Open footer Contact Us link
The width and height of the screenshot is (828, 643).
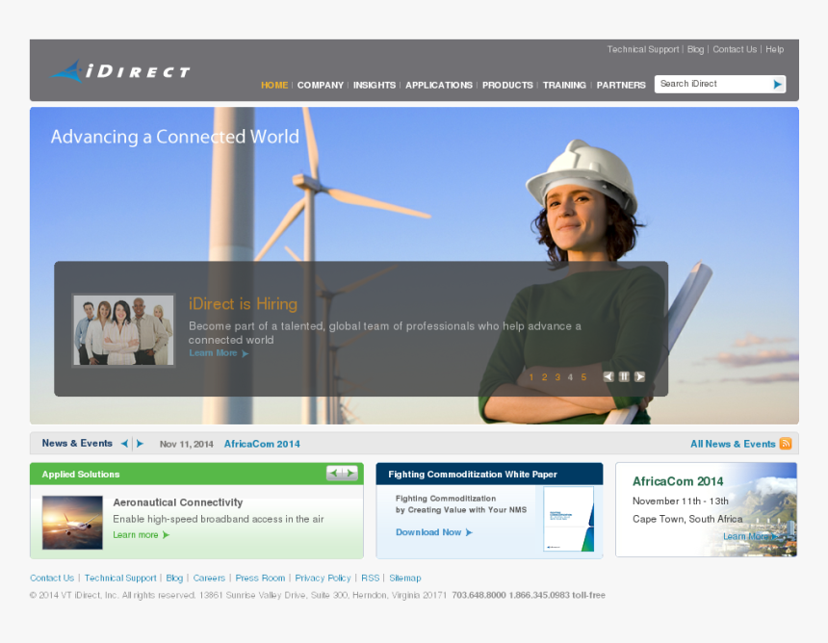(x=52, y=579)
